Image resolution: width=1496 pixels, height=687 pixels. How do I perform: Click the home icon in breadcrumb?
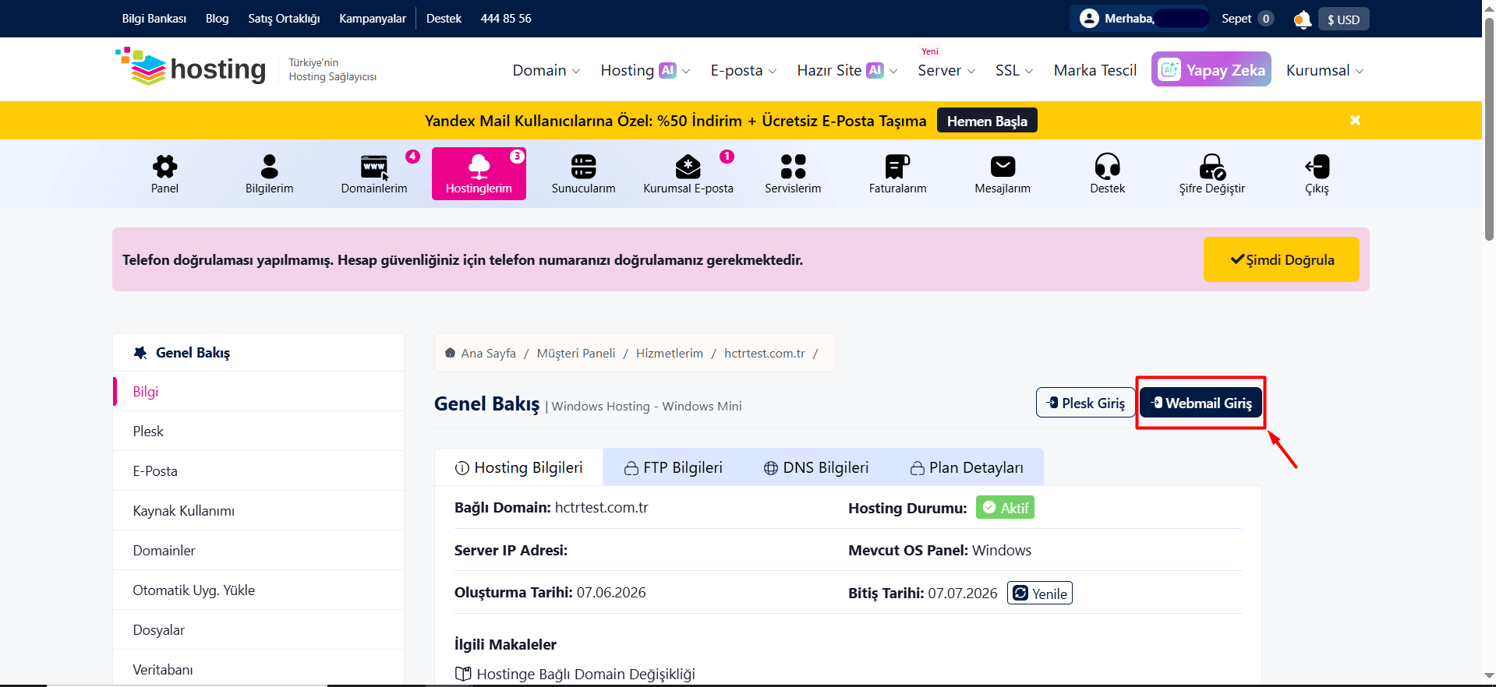point(450,353)
